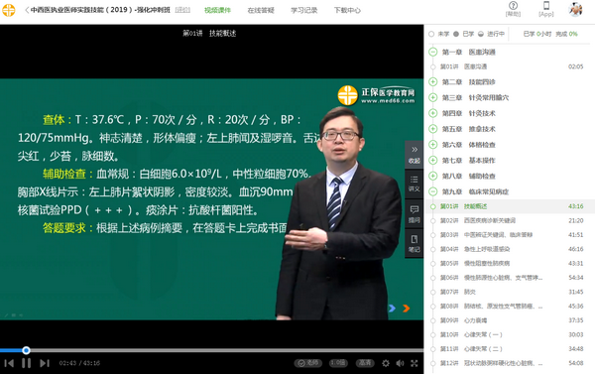Expand 第八章 辅助检查 chapter
595x374 pixels.
click(433, 176)
